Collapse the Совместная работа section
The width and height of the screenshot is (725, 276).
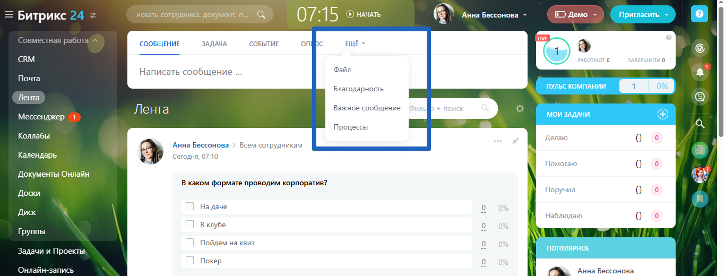(58, 40)
